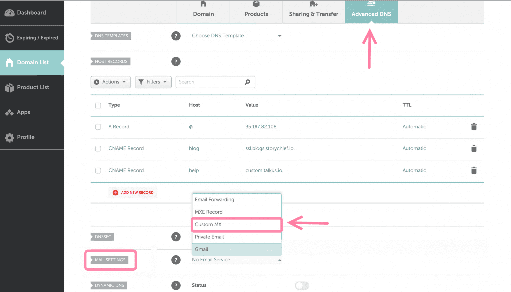The width and height of the screenshot is (511, 292).
Task: Open the Filters dropdown
Action: coord(153,82)
